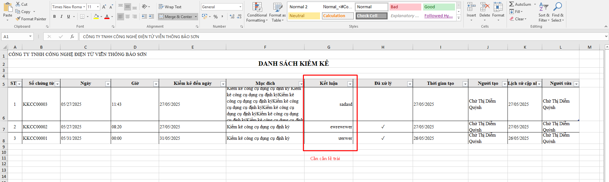Click the Sort & Filter icon
This screenshot has height=182, width=609.
pyautogui.click(x=544, y=7)
